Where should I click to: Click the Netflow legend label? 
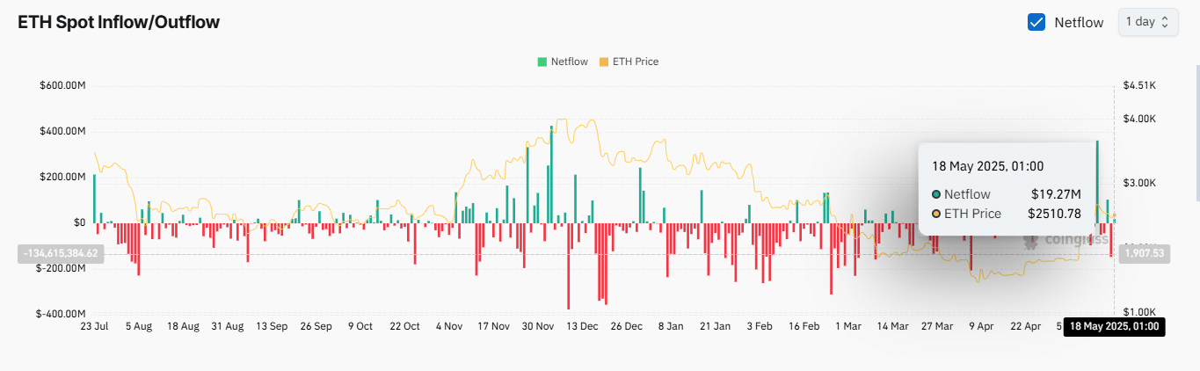(570, 62)
